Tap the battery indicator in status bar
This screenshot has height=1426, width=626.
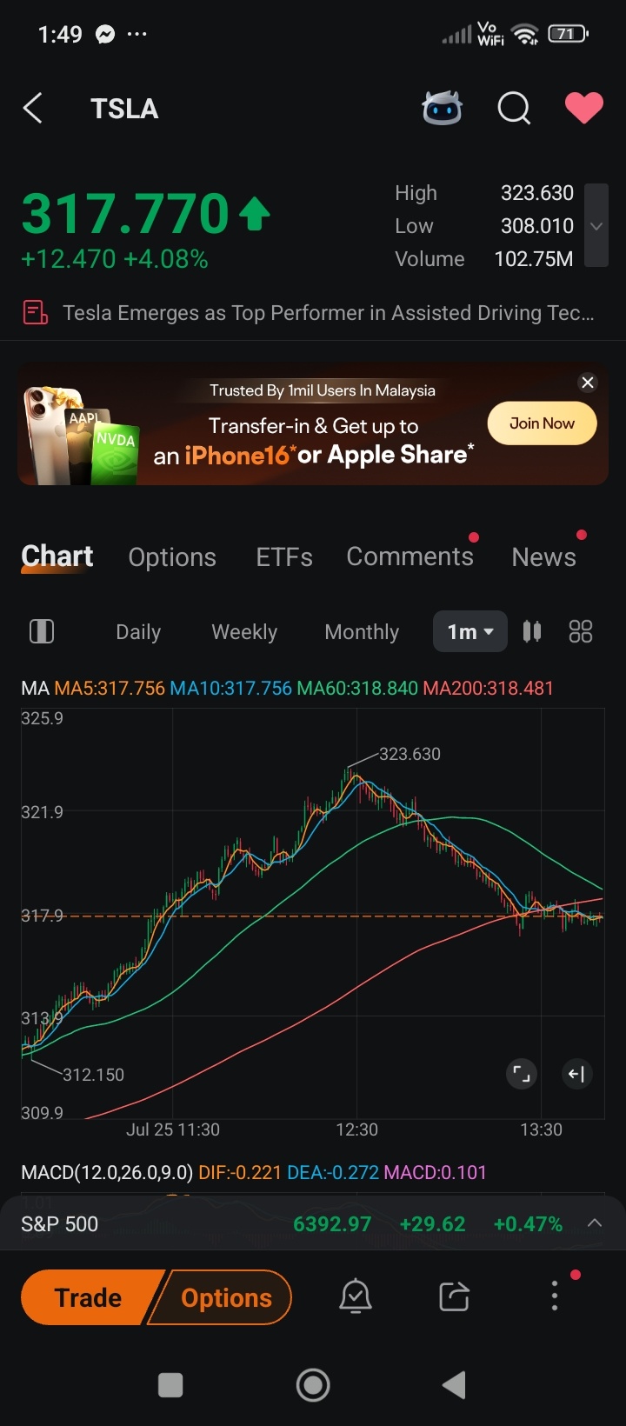(x=568, y=34)
